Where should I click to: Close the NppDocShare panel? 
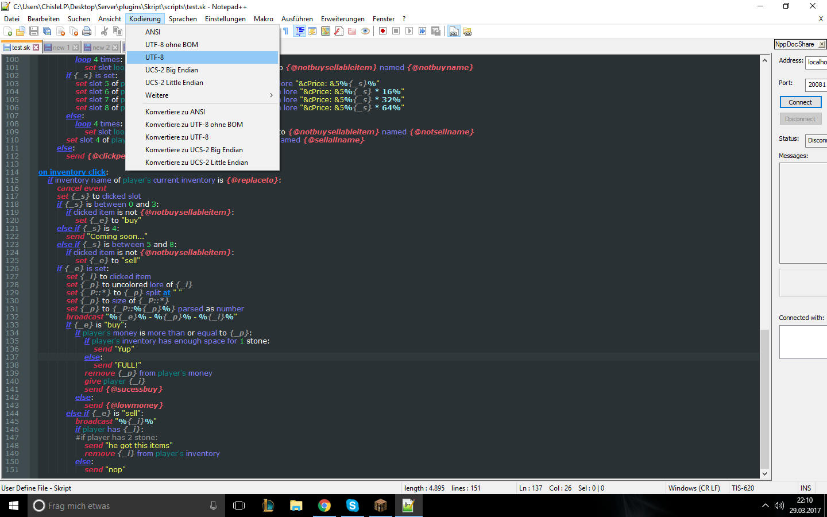[x=822, y=44]
